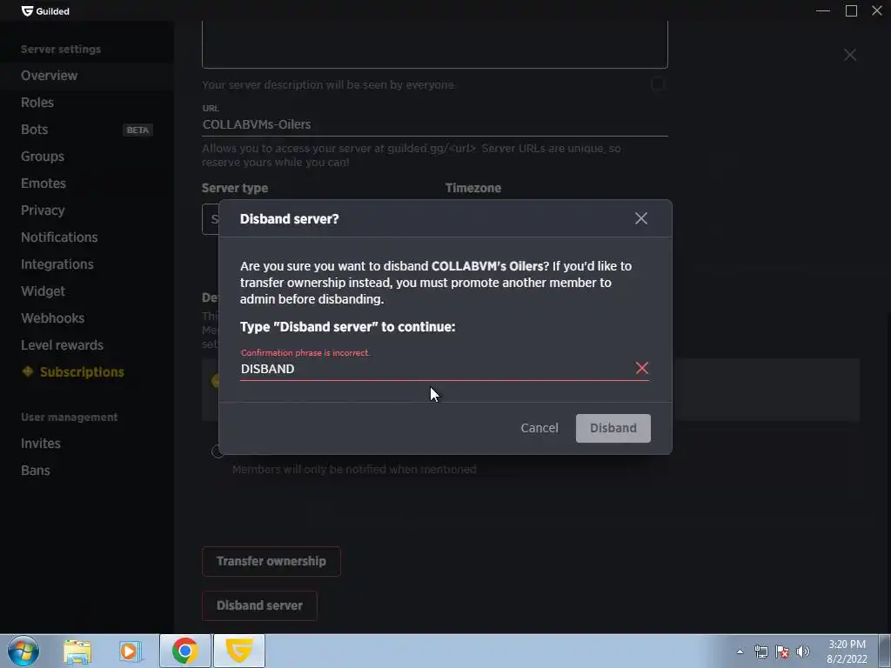Open Level rewards settings
This screenshot has width=891, height=668.
point(62,345)
